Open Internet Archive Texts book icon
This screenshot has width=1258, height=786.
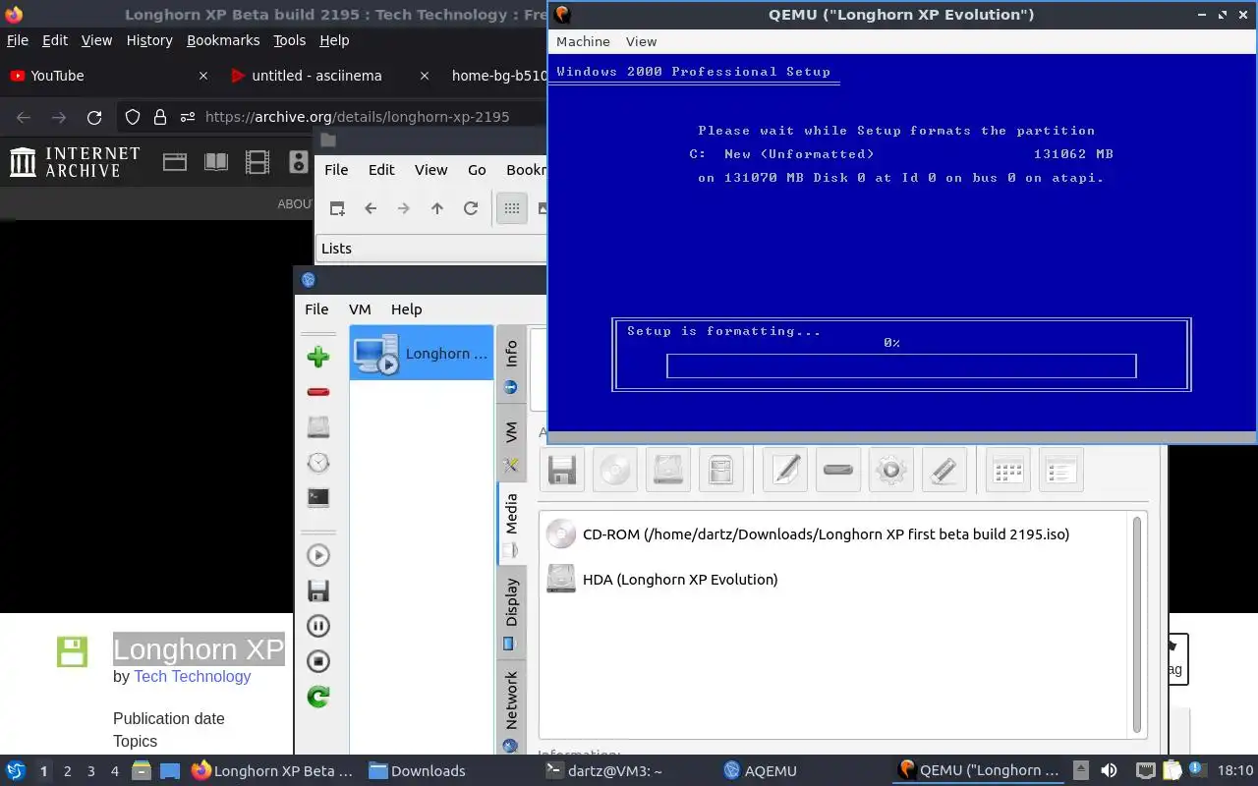point(216,162)
